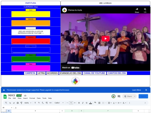Open the fill color picker

tap(95, 103)
